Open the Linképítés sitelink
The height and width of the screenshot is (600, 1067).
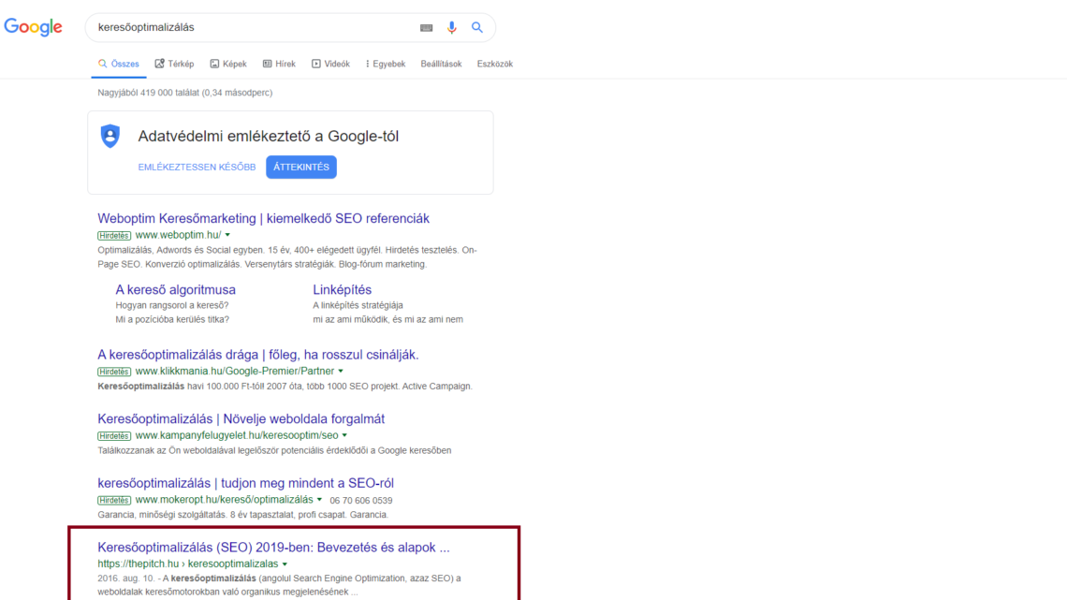click(343, 290)
